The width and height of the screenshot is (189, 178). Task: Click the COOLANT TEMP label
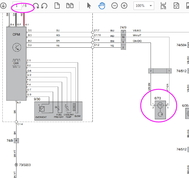pos(69,116)
